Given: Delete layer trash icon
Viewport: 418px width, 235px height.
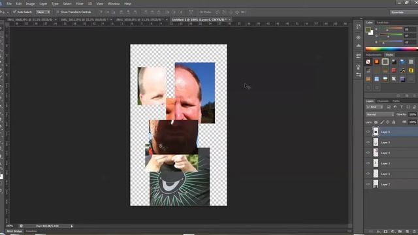Looking at the screenshot, I should coord(414,232).
